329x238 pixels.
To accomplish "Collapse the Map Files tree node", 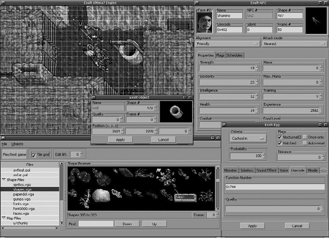I will click(4, 218).
